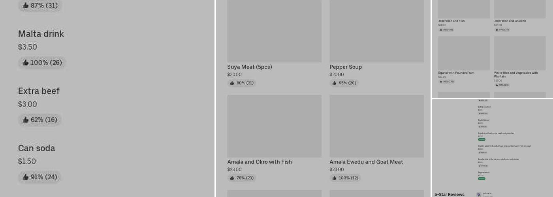
Task: Open the Egunsi with Pounded Yam photo
Action: pyautogui.click(x=464, y=53)
